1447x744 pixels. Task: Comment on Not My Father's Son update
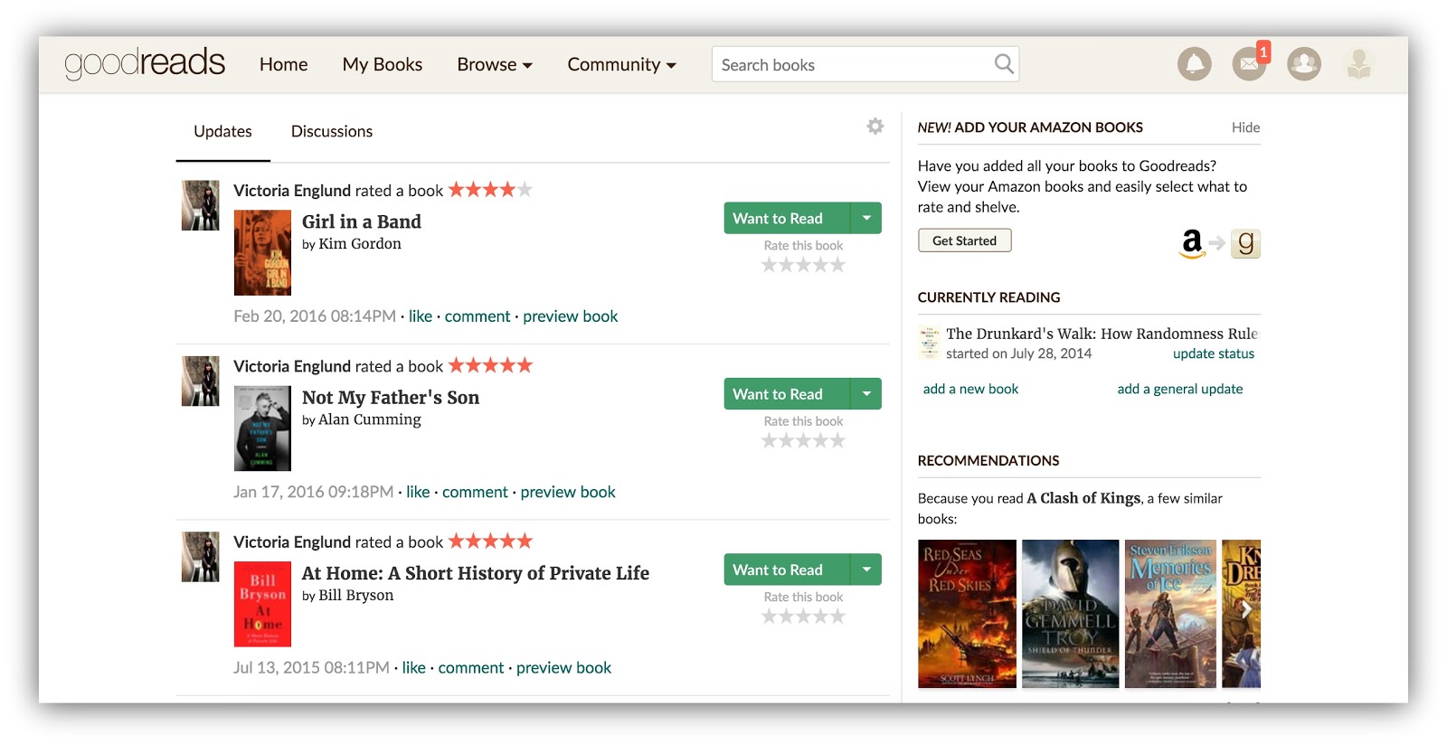475,492
